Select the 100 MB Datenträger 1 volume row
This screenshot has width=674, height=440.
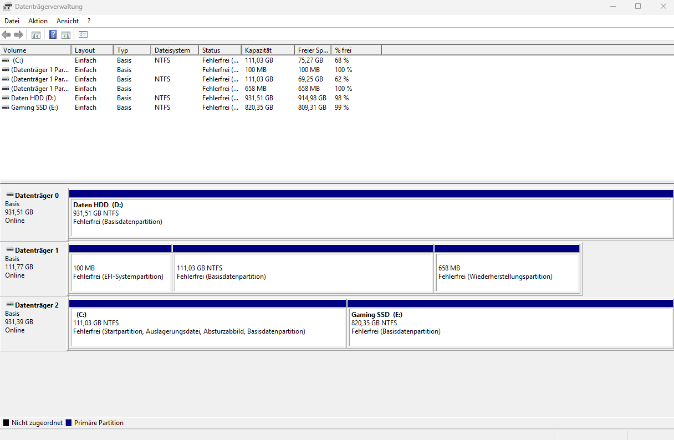coord(191,70)
